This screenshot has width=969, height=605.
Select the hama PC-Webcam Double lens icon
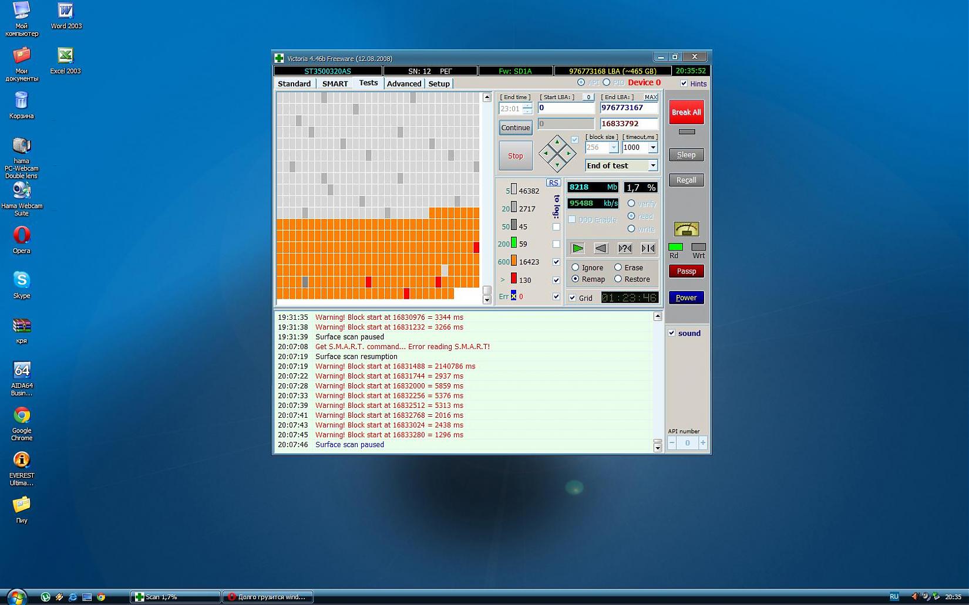22,158
